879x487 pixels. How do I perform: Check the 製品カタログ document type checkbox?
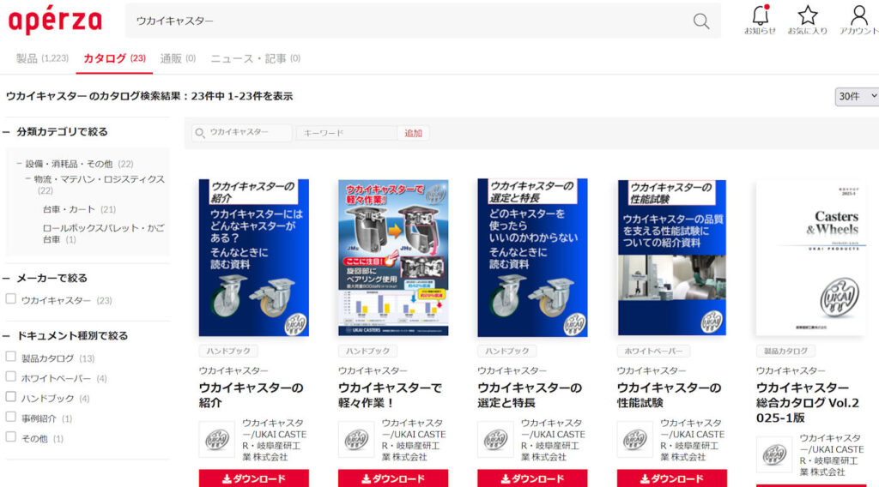(10, 357)
